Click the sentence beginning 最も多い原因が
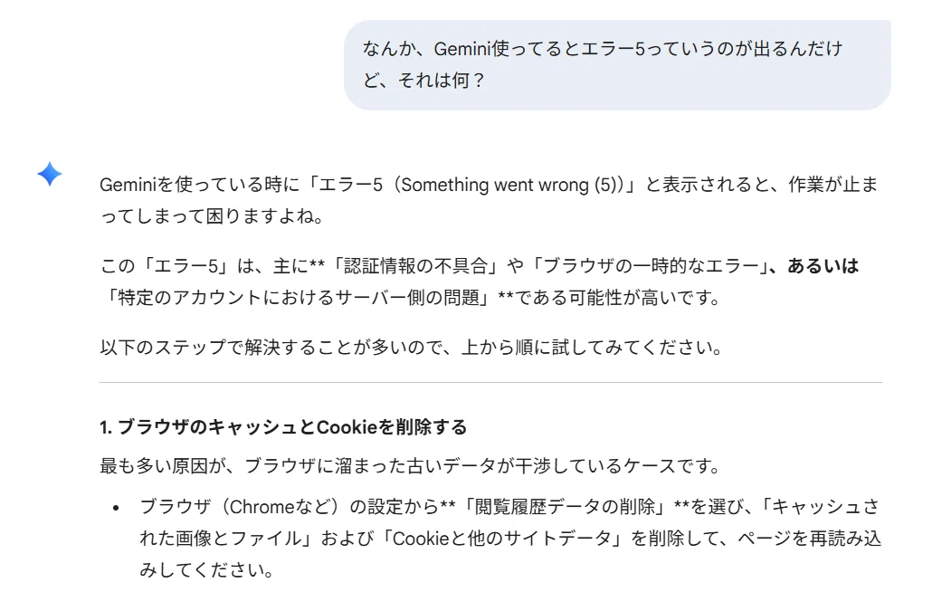Image resolution: width=942 pixels, height=611 pixels. click(x=410, y=465)
